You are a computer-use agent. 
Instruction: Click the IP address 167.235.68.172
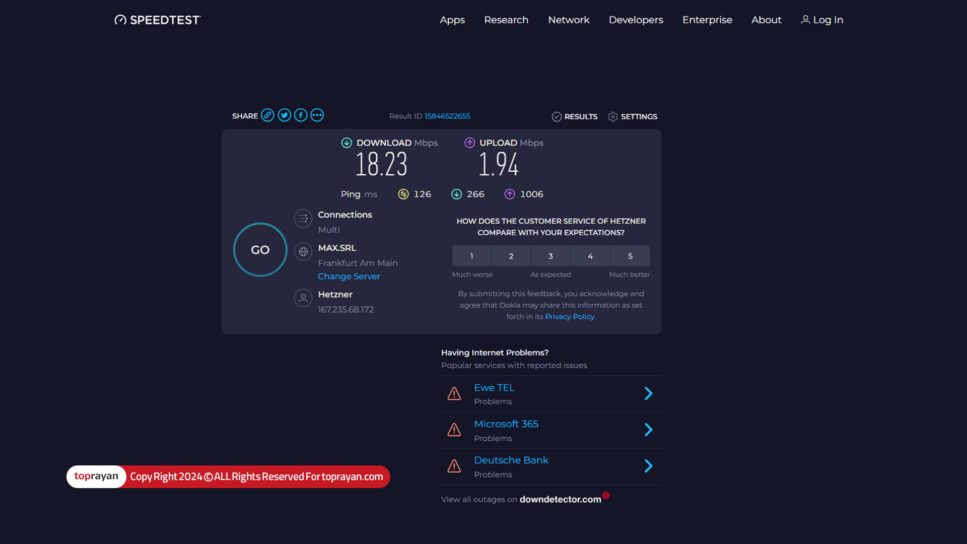coord(346,310)
